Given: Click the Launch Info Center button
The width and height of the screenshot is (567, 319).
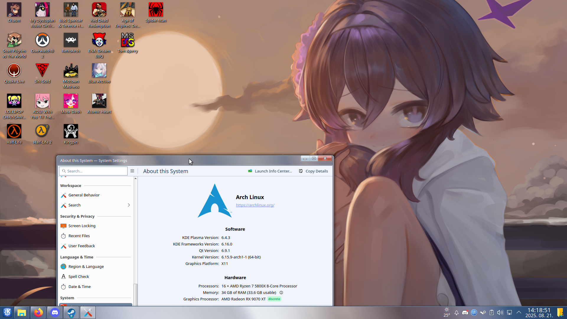Looking at the screenshot, I should pos(270,171).
